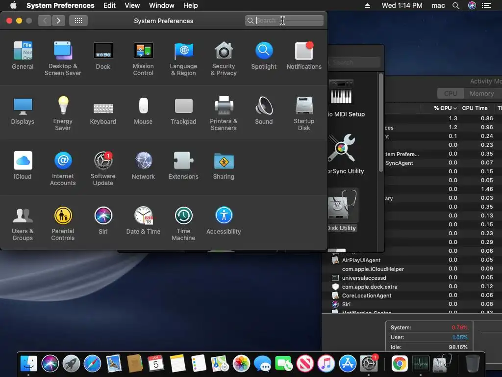The width and height of the screenshot is (502, 377).
Task: Select the AirPlayUIAgent process row
Action: pyautogui.click(x=412, y=260)
